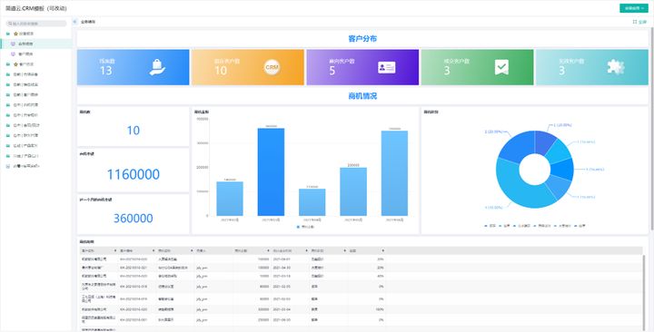Viewport: 654px width, 332px height.
Task: Click the full-screen icon at top right
Action: 635,22
